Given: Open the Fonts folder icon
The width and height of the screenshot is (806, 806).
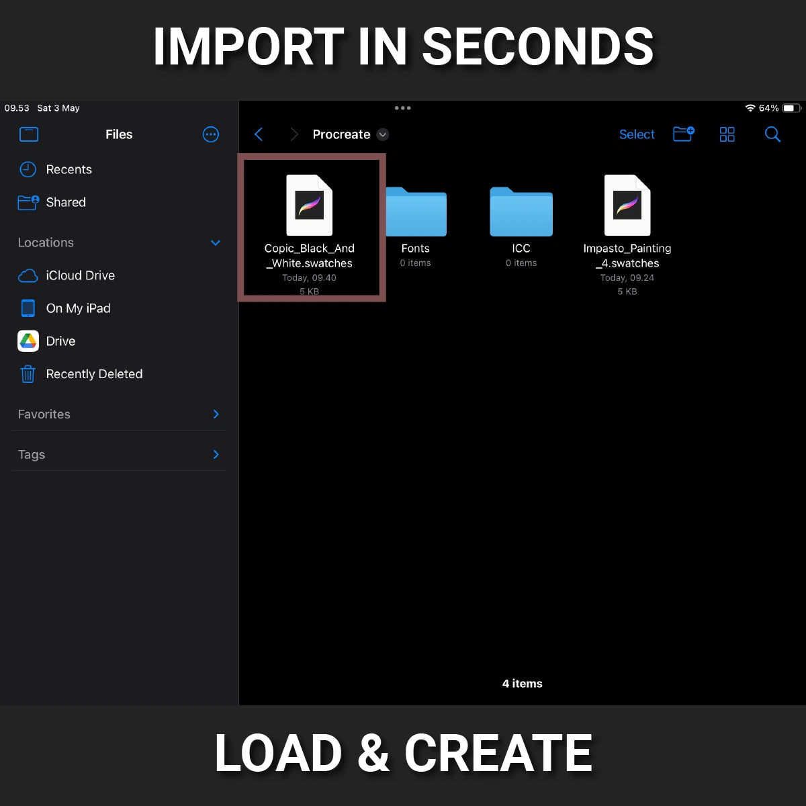Looking at the screenshot, I should pos(416,212).
